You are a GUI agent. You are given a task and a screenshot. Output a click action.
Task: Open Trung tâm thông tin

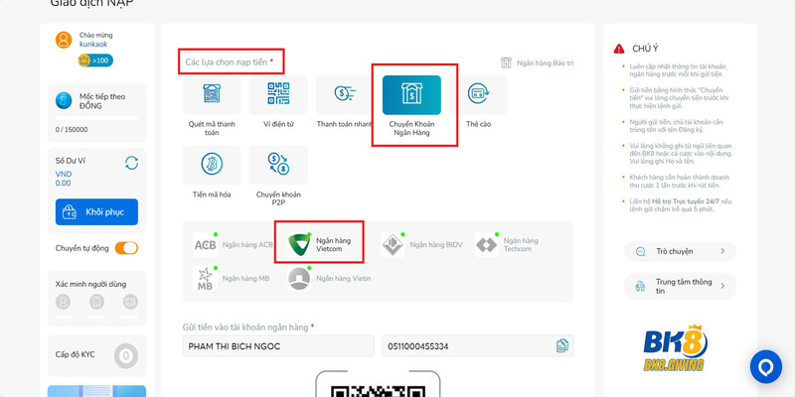point(680,286)
